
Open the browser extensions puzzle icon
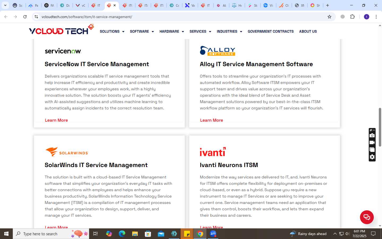(352, 17)
